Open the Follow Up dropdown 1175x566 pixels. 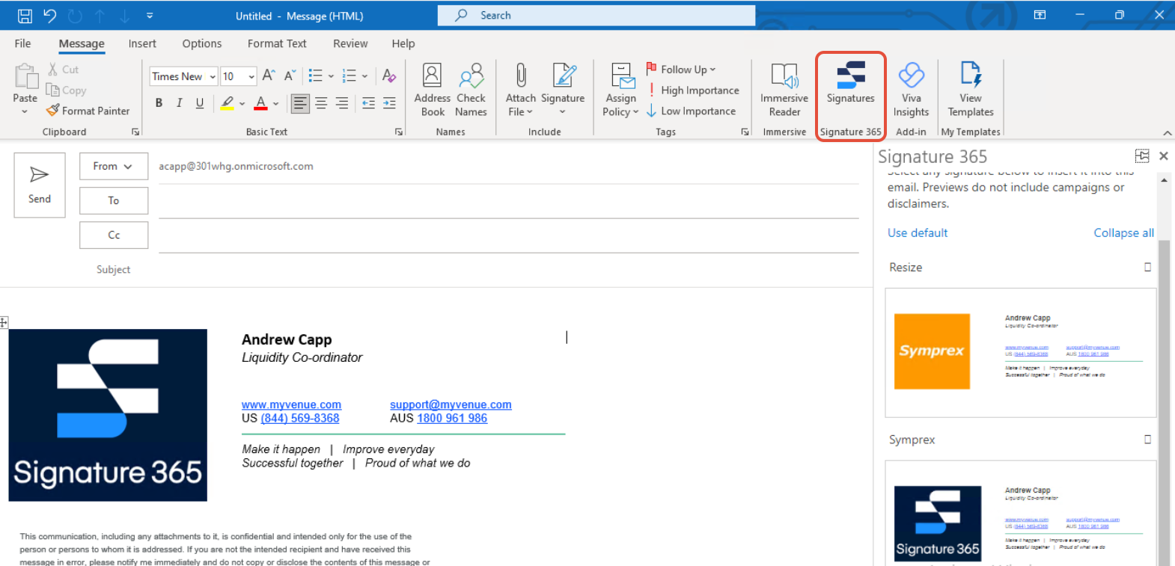681,70
